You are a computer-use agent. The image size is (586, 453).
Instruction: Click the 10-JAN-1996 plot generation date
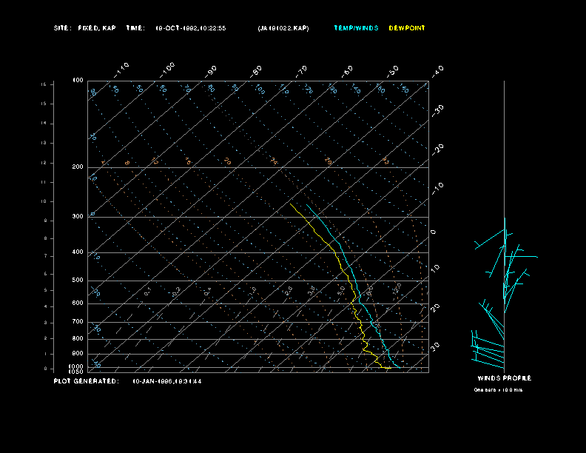[166, 381]
